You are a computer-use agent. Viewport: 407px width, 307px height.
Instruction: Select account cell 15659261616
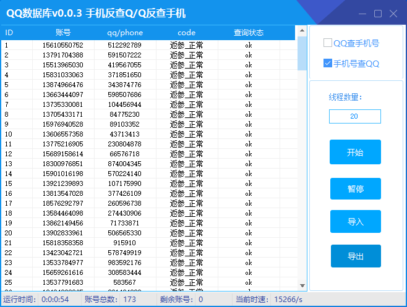point(63,272)
